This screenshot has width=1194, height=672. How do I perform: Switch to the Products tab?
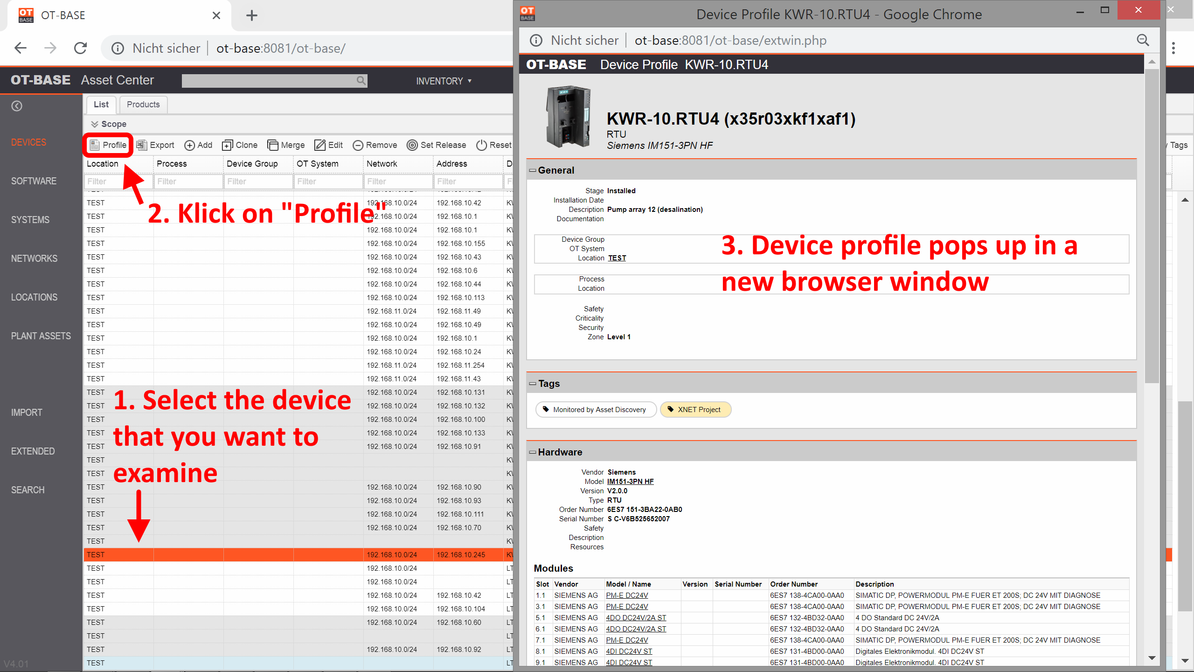(x=143, y=105)
